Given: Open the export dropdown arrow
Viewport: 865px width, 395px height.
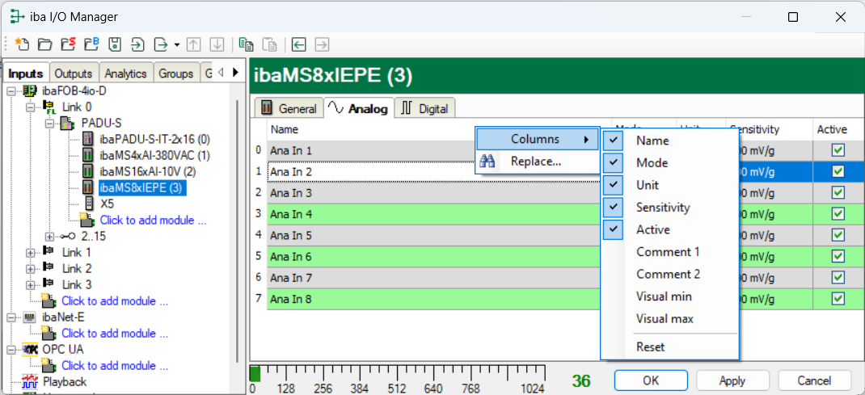Looking at the screenshot, I should coord(176,44).
